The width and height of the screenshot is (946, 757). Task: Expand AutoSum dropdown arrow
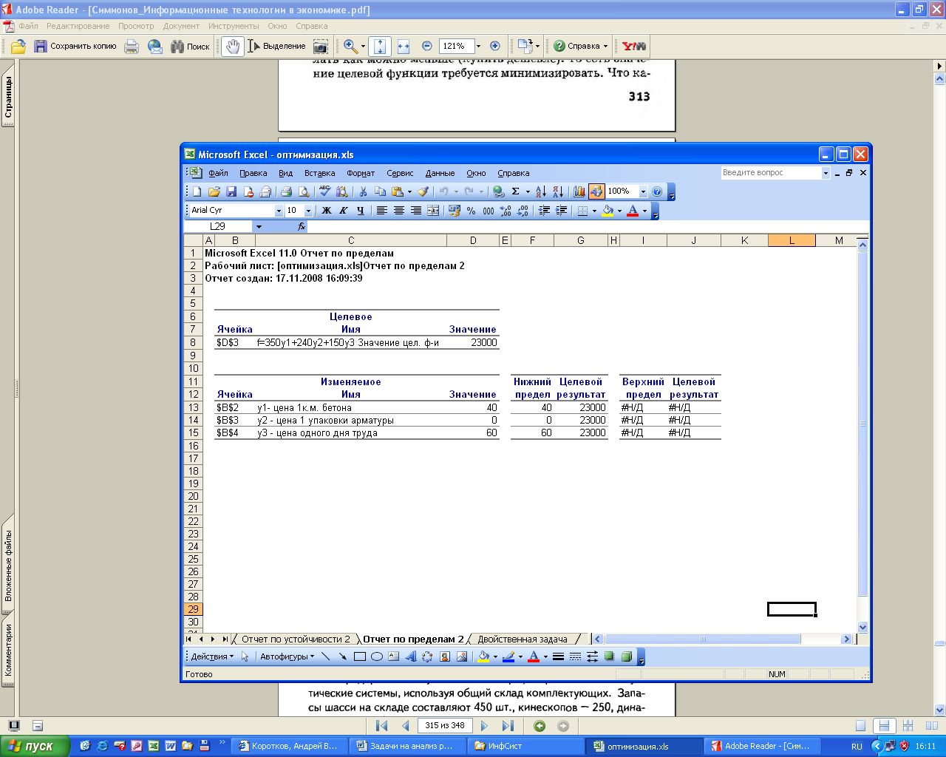(528, 191)
